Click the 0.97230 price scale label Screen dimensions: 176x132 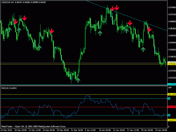click(172, 14)
